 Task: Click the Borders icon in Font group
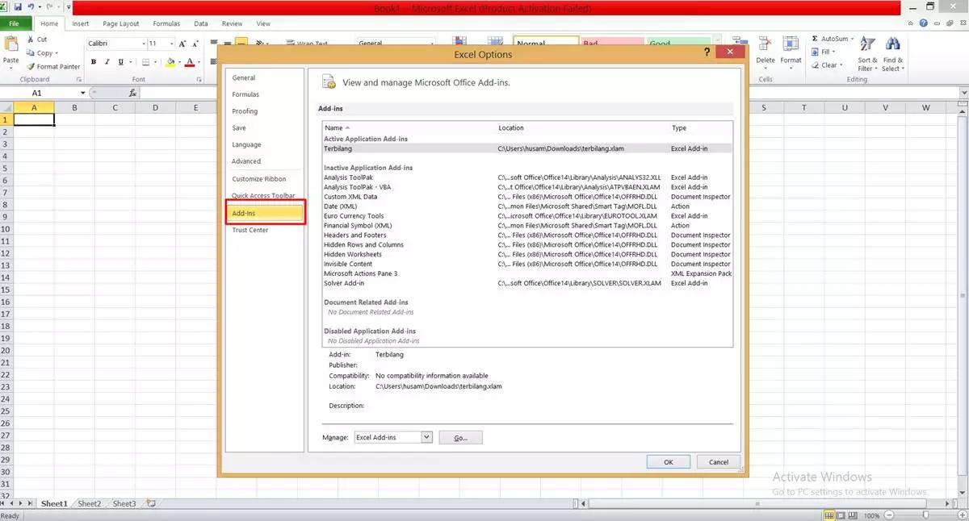pos(146,62)
